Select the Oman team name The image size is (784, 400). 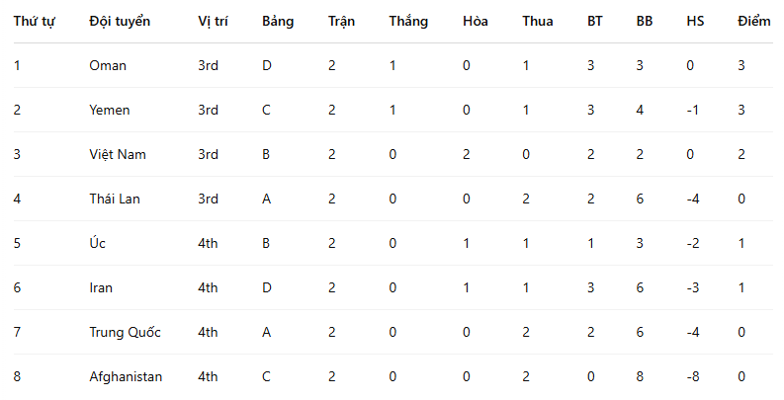point(108,65)
